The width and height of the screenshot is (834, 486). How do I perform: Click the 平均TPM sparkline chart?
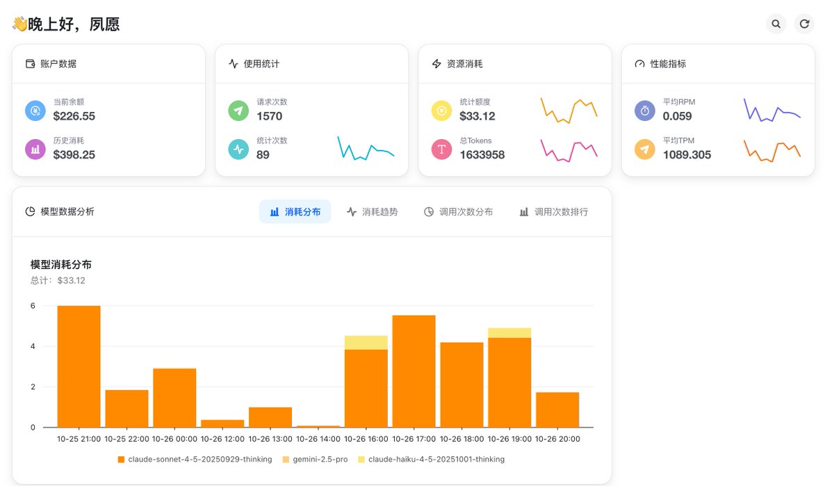[x=772, y=150]
